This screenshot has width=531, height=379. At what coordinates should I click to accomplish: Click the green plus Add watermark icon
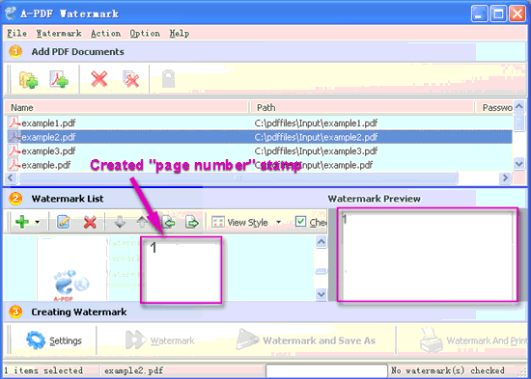(22, 222)
